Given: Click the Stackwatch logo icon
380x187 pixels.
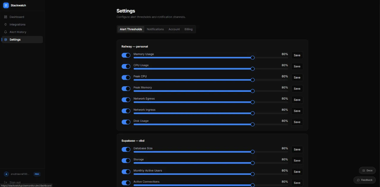Looking at the screenshot, I should coord(6,5).
